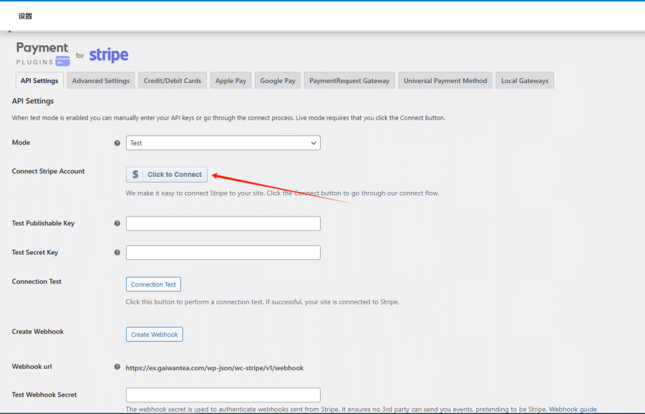Open the Webhook guide link
The height and width of the screenshot is (414, 645).
572,409
